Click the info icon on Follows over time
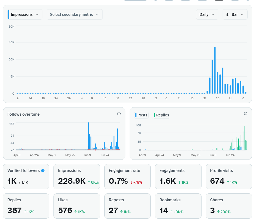This screenshot has width=255, height=221. (119, 114)
